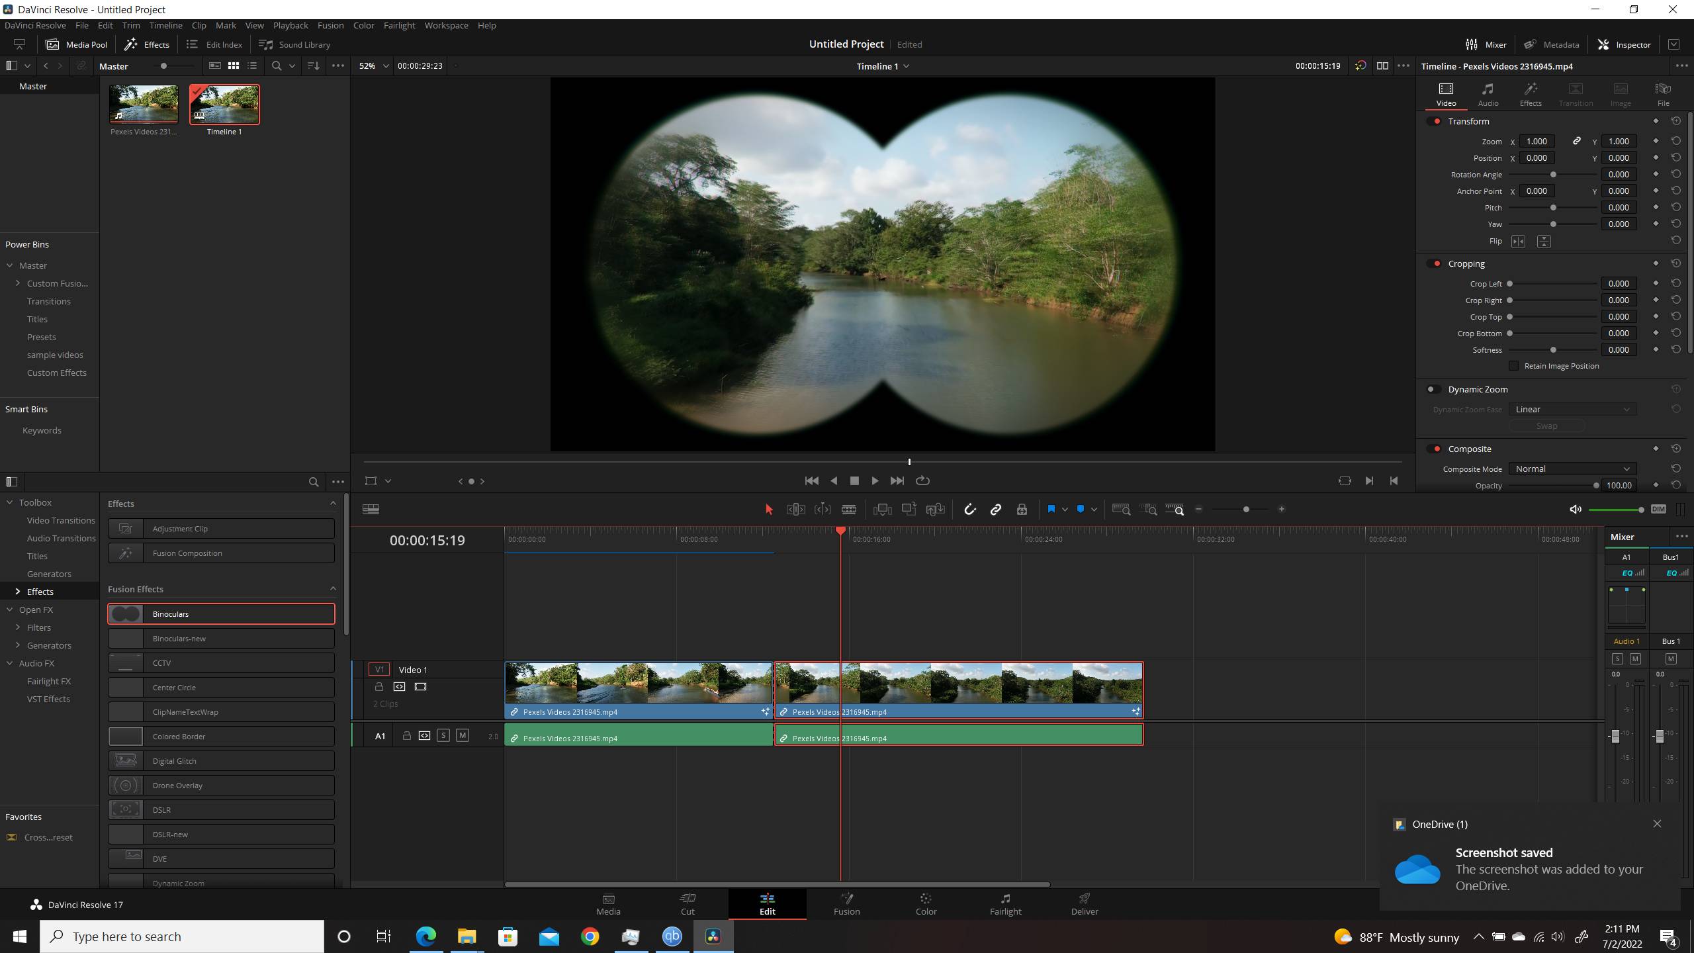
Task: Disable the Transform section toggle
Action: click(x=1435, y=121)
